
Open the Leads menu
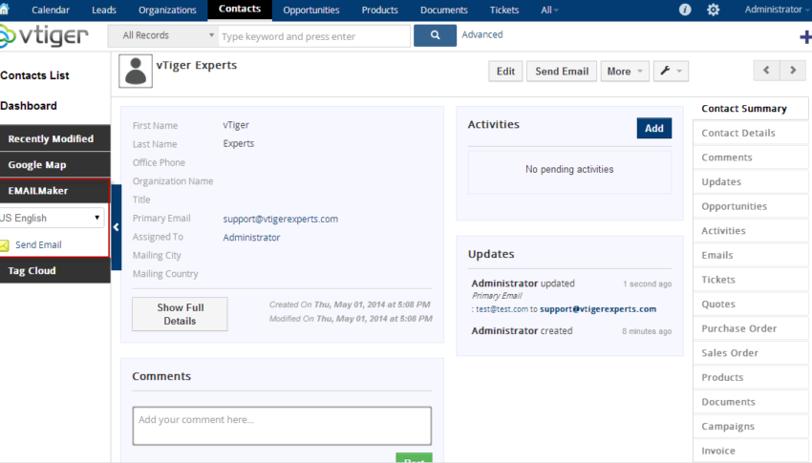point(103,10)
